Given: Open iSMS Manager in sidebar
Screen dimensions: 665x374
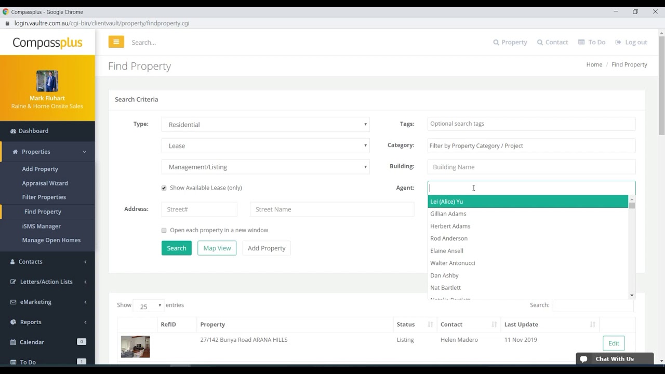Looking at the screenshot, I should [x=41, y=226].
